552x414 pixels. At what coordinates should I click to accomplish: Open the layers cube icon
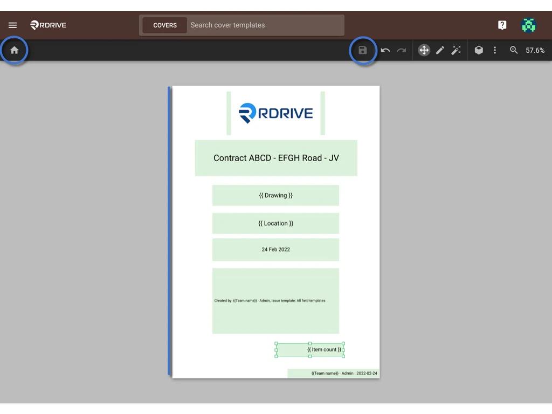[x=479, y=50]
